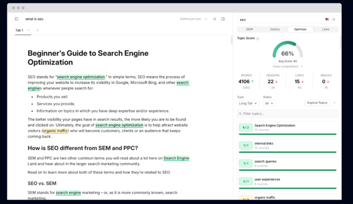
Task: Click the editor vertical scrollbar
Action: [231, 41]
